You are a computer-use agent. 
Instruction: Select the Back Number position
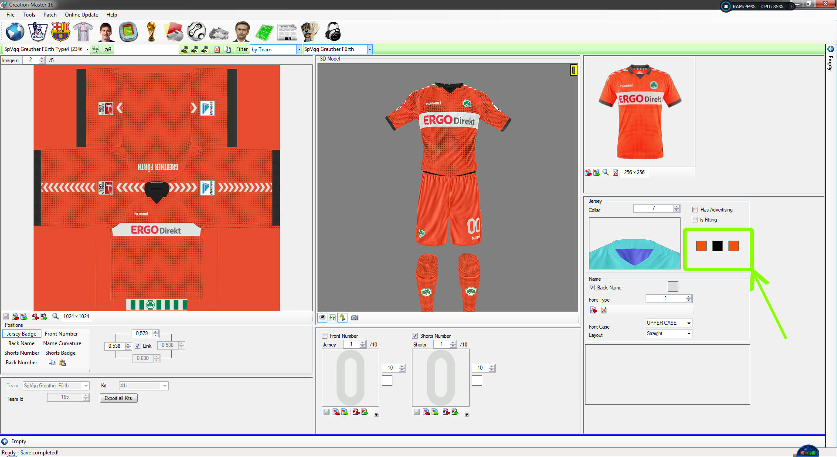(21, 363)
